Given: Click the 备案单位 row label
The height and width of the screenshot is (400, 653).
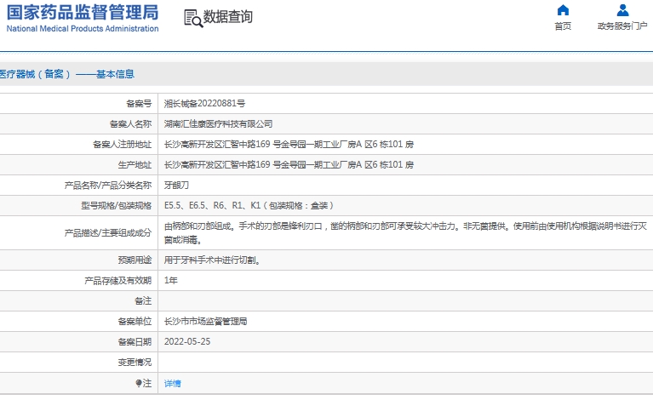Looking at the screenshot, I should [x=135, y=322].
